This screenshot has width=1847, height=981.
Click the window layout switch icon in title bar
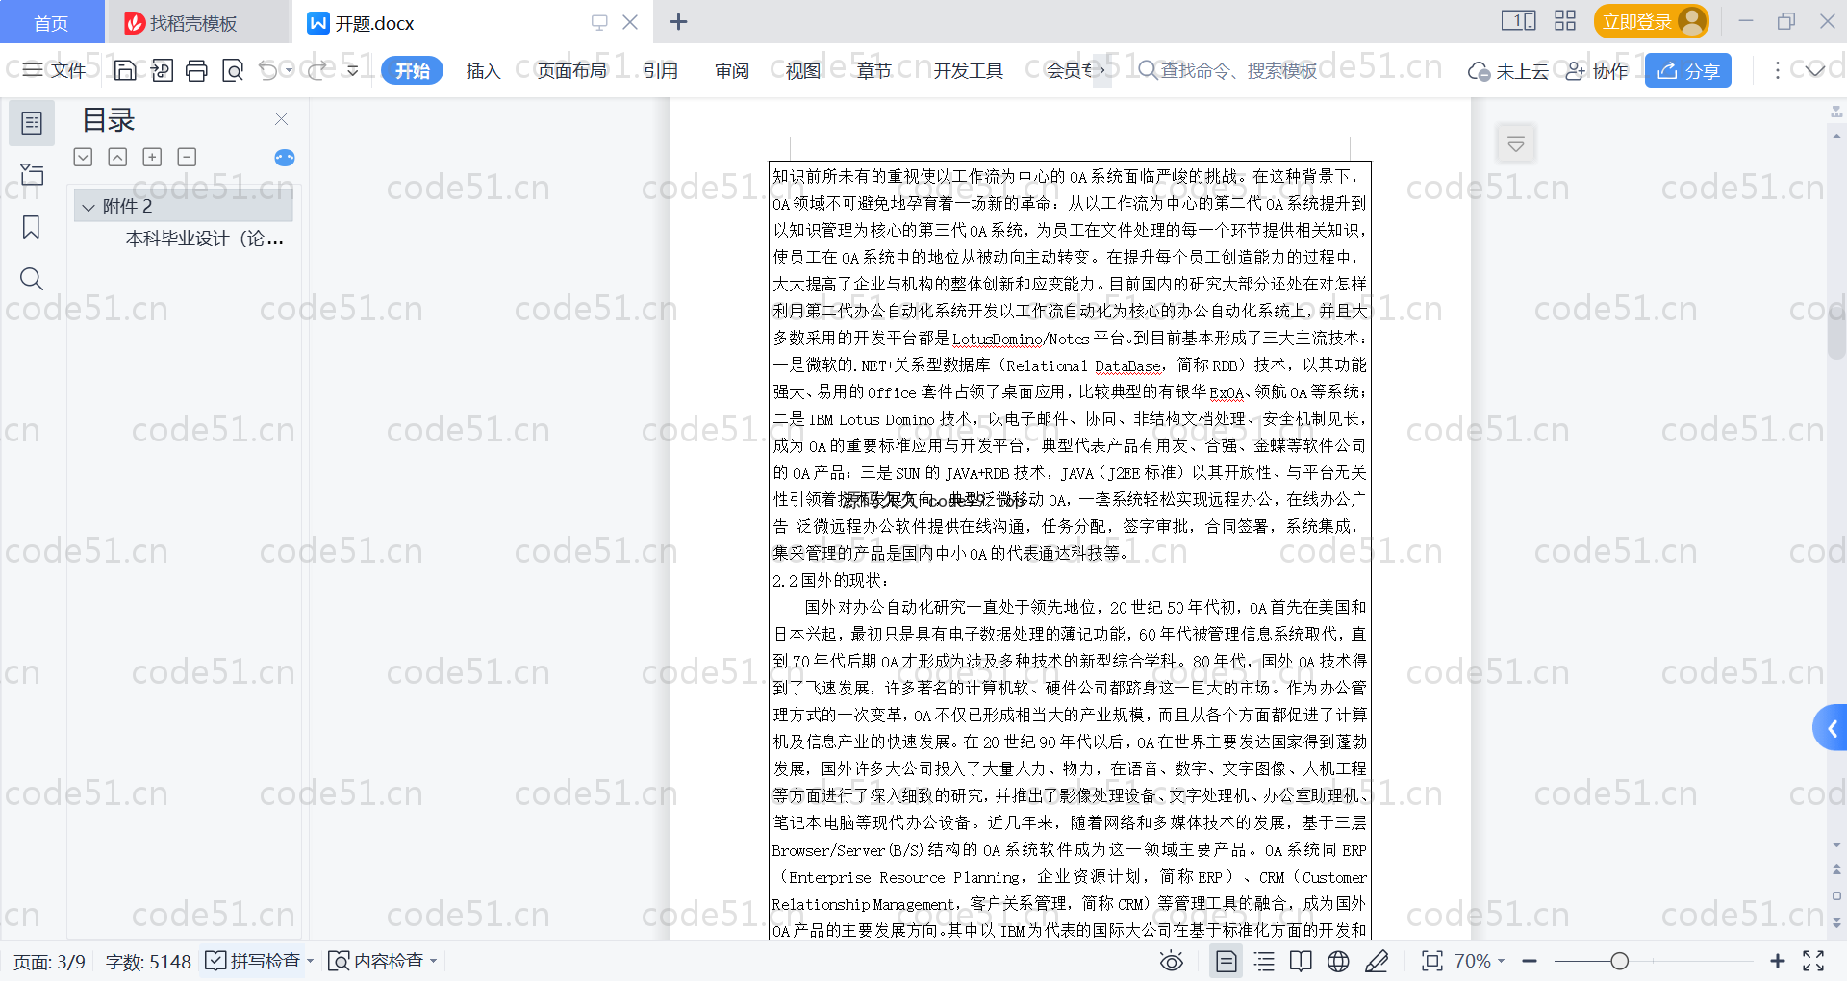[1518, 20]
